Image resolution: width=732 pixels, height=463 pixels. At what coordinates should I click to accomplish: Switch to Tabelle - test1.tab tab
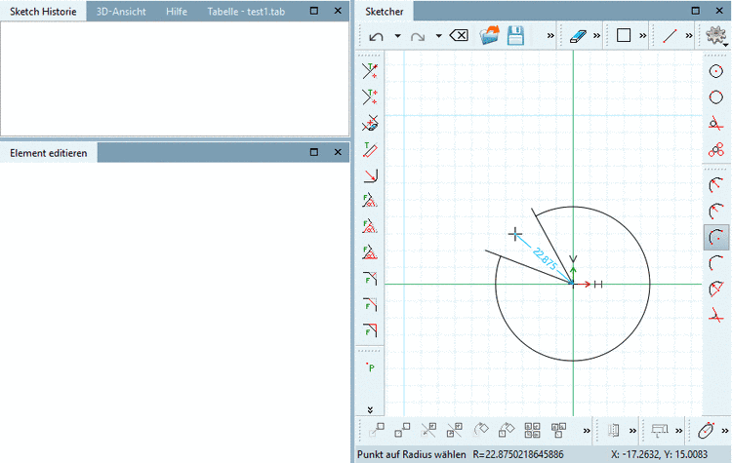click(x=246, y=12)
